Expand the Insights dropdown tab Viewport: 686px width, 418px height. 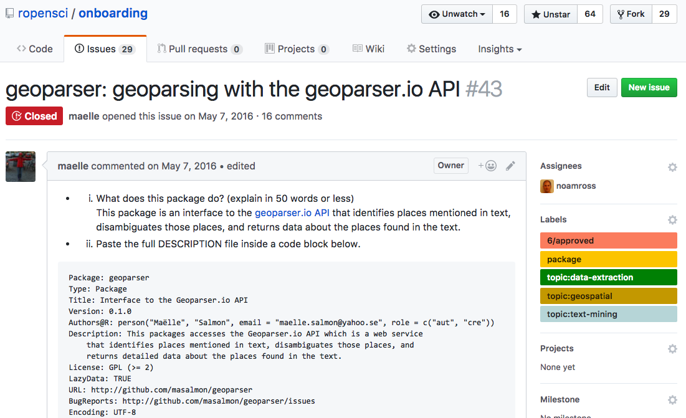500,49
